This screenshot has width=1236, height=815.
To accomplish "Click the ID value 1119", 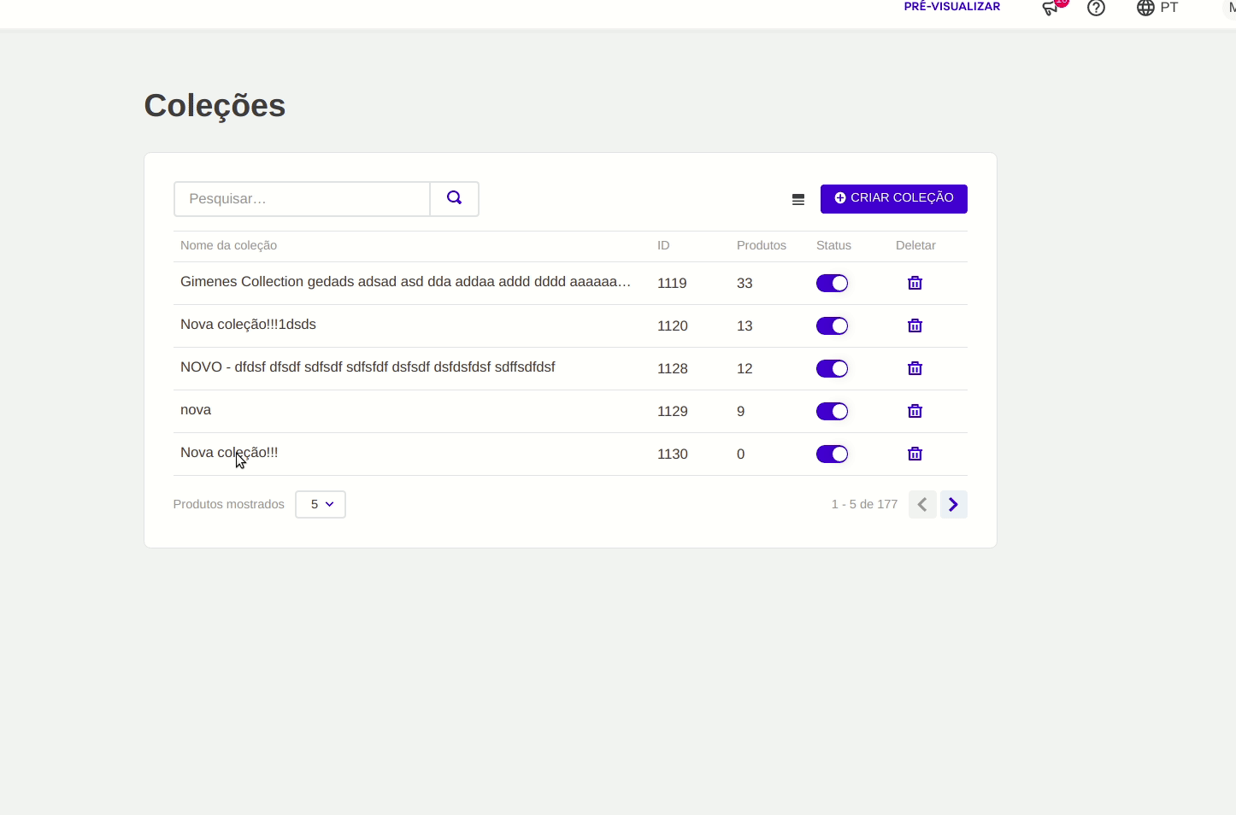I will [x=672, y=284].
